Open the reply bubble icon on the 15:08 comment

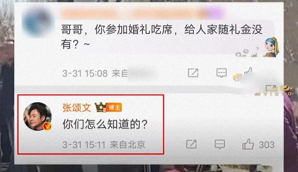222,73
